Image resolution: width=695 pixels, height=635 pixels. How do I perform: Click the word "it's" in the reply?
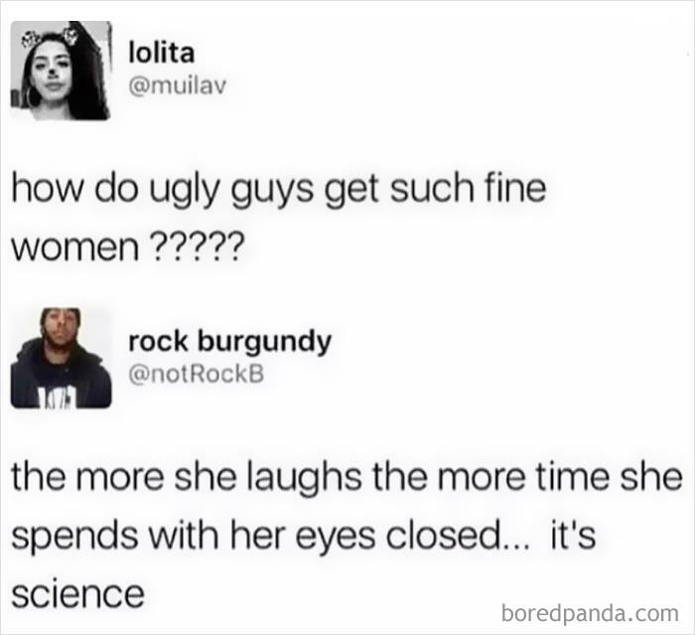[573, 535]
